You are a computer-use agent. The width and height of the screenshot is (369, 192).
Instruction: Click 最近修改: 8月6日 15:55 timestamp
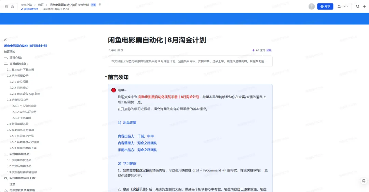pyautogui.click(x=56, y=9)
